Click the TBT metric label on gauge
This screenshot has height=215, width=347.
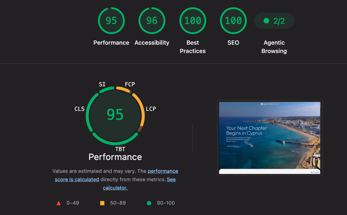[120, 149]
